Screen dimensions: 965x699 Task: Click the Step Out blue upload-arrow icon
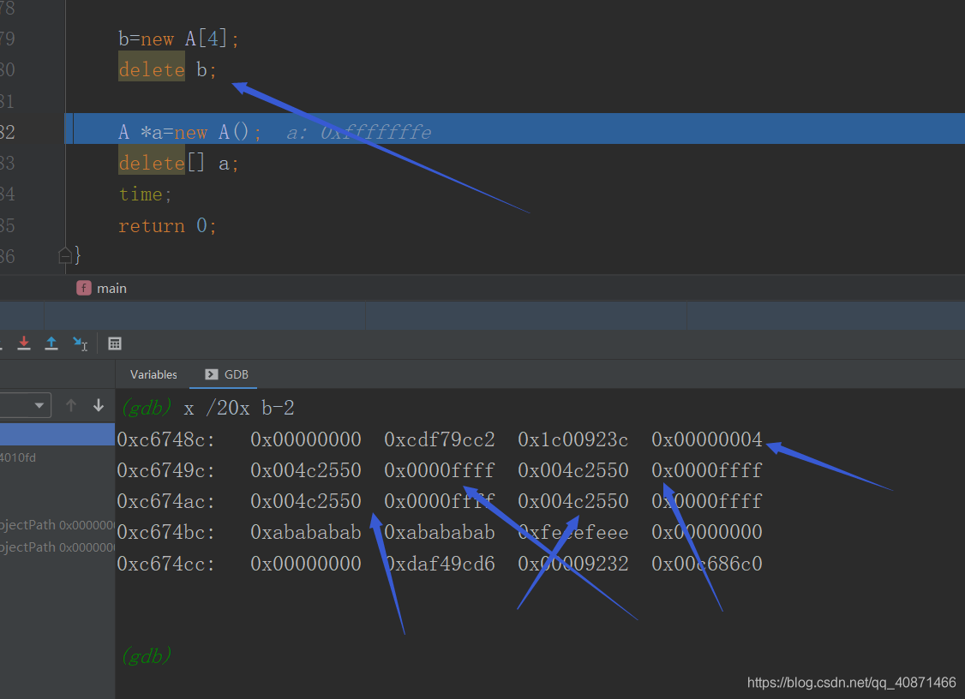(51, 344)
